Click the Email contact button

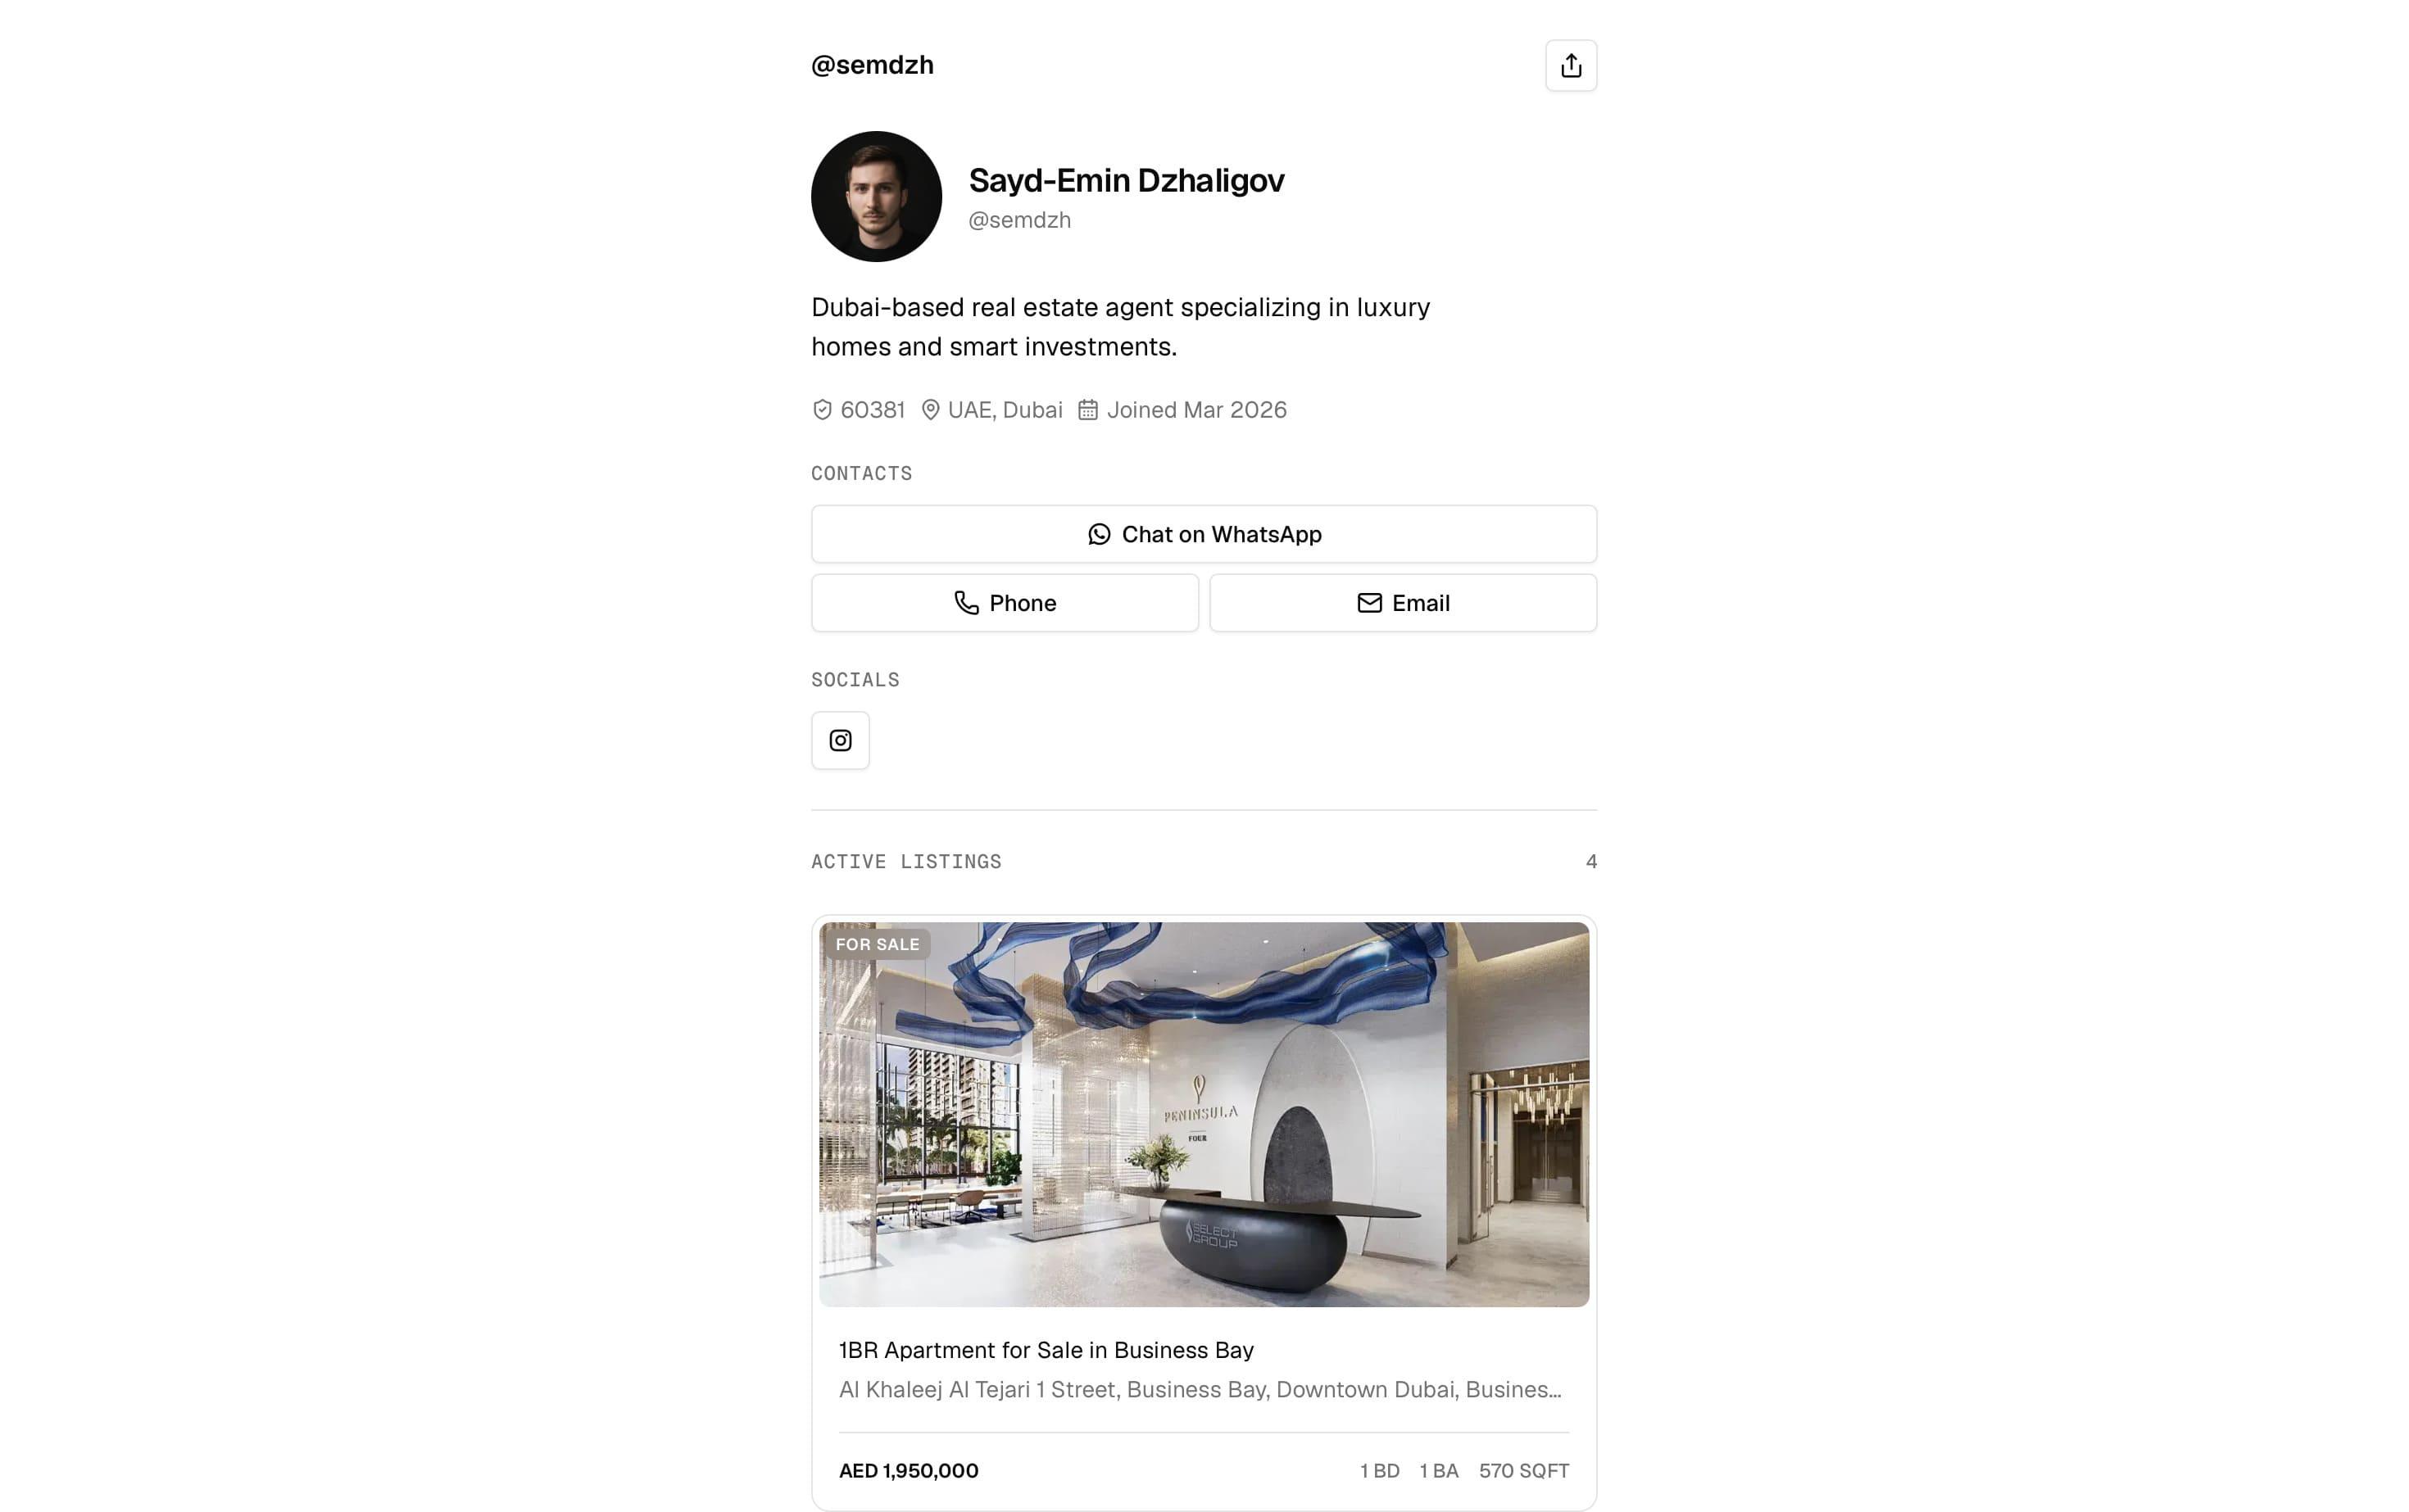1403,603
